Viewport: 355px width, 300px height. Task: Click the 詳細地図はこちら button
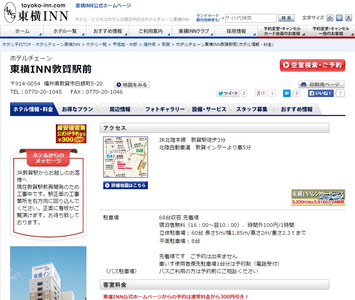pos(126,185)
